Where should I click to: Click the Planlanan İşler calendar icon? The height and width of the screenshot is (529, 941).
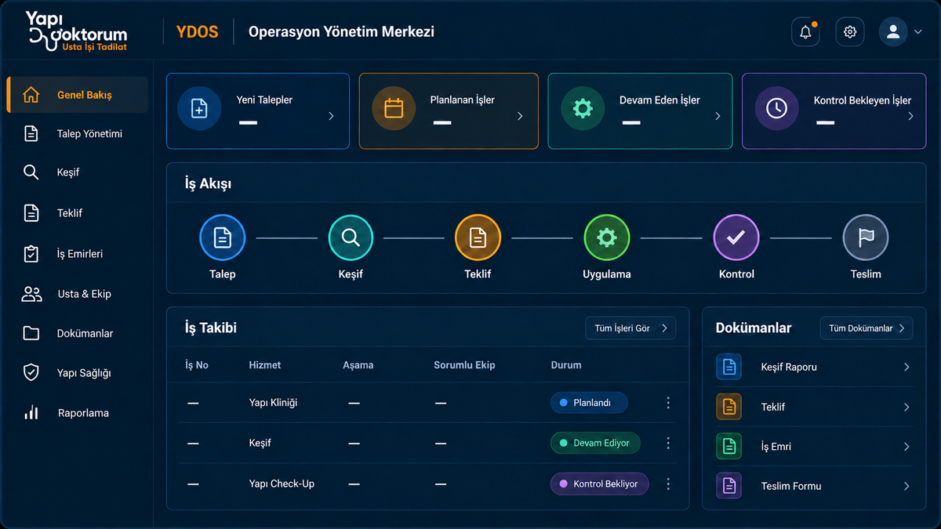394,108
